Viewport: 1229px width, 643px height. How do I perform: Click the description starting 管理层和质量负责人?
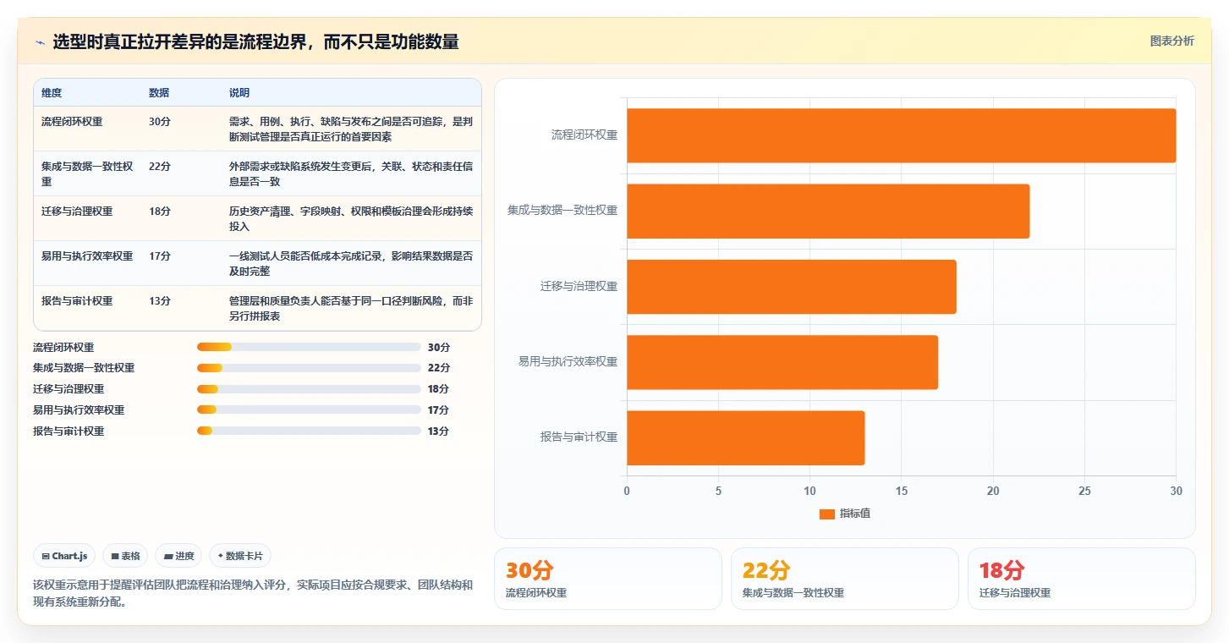[351, 309]
